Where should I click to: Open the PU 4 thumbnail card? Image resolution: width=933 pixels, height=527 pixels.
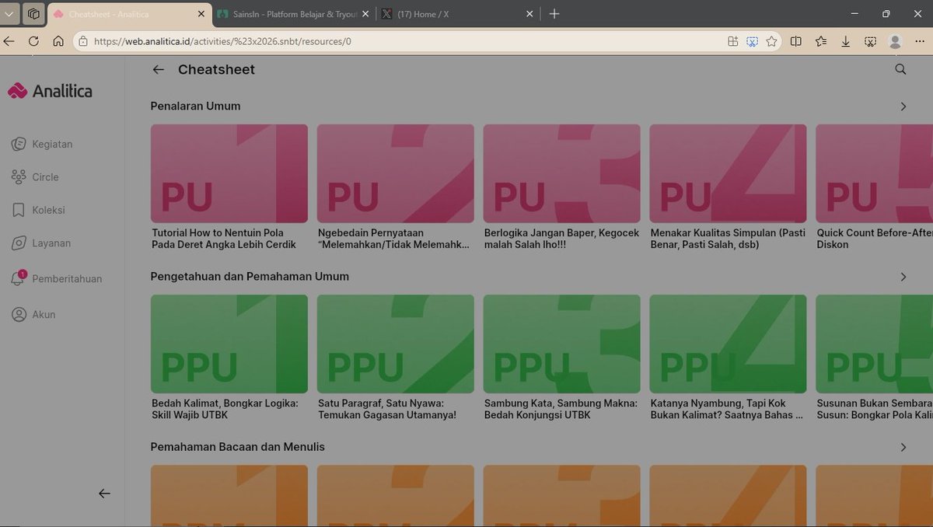click(729, 173)
